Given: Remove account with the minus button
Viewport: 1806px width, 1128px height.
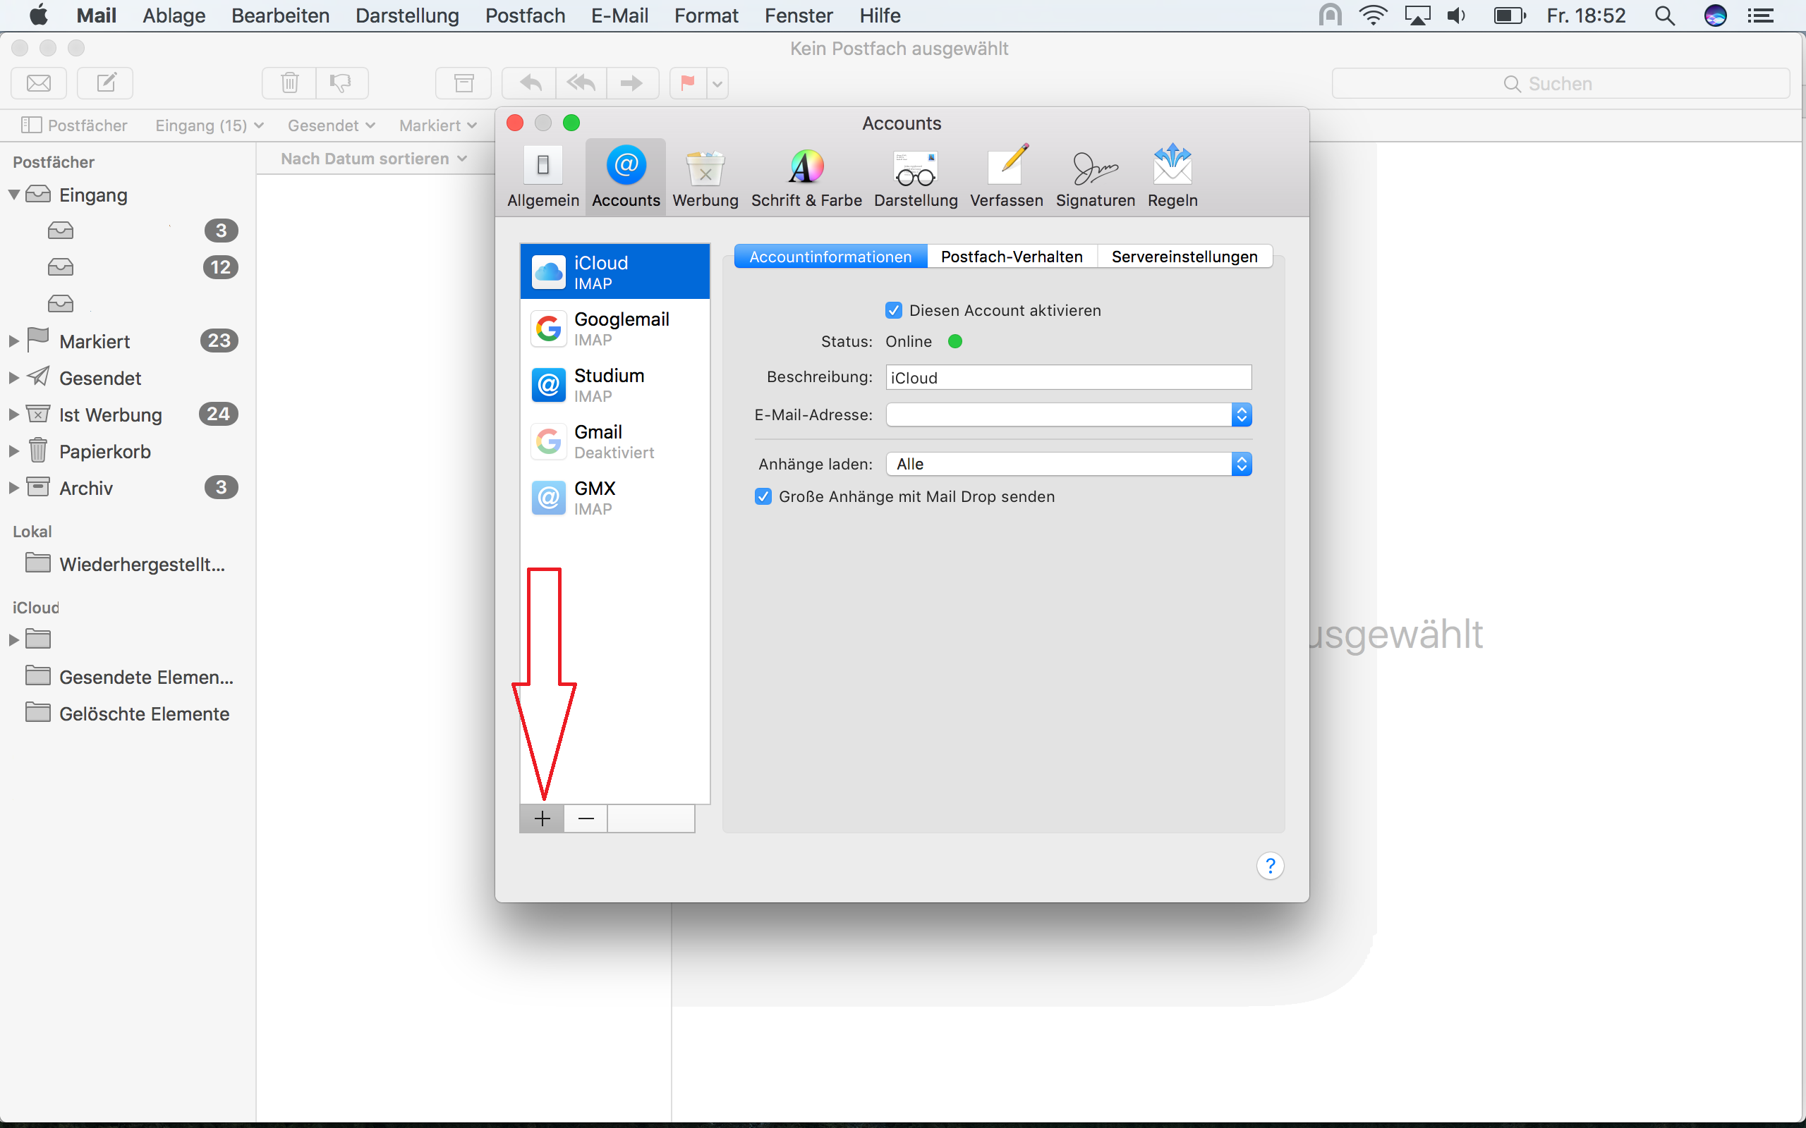Looking at the screenshot, I should [586, 819].
